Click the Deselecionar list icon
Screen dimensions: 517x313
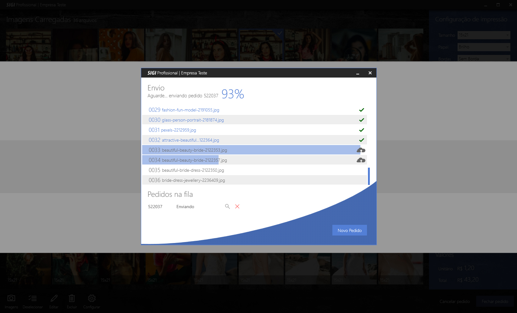click(33, 298)
